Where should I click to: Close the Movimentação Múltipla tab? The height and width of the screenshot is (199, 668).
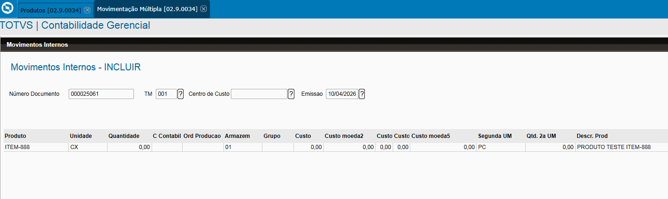click(204, 9)
